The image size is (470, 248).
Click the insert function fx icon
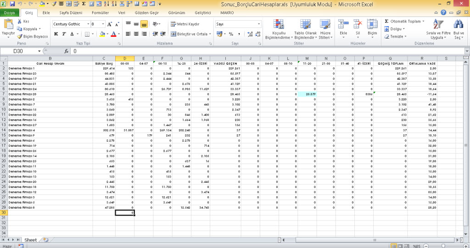(66, 51)
